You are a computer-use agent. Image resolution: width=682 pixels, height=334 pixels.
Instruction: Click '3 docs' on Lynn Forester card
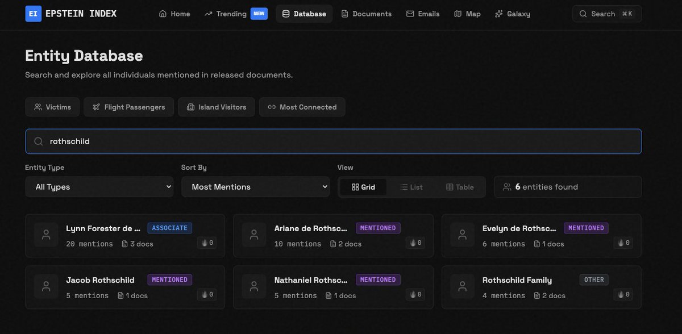(138, 244)
